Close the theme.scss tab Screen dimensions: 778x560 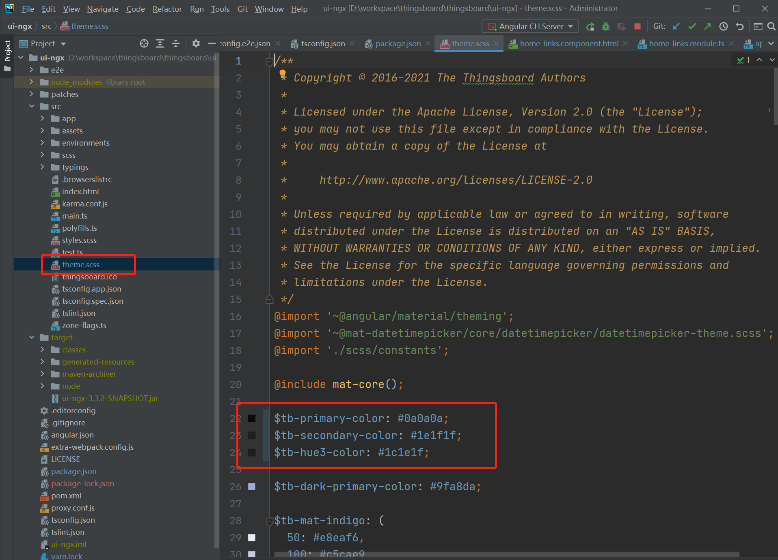(x=496, y=43)
